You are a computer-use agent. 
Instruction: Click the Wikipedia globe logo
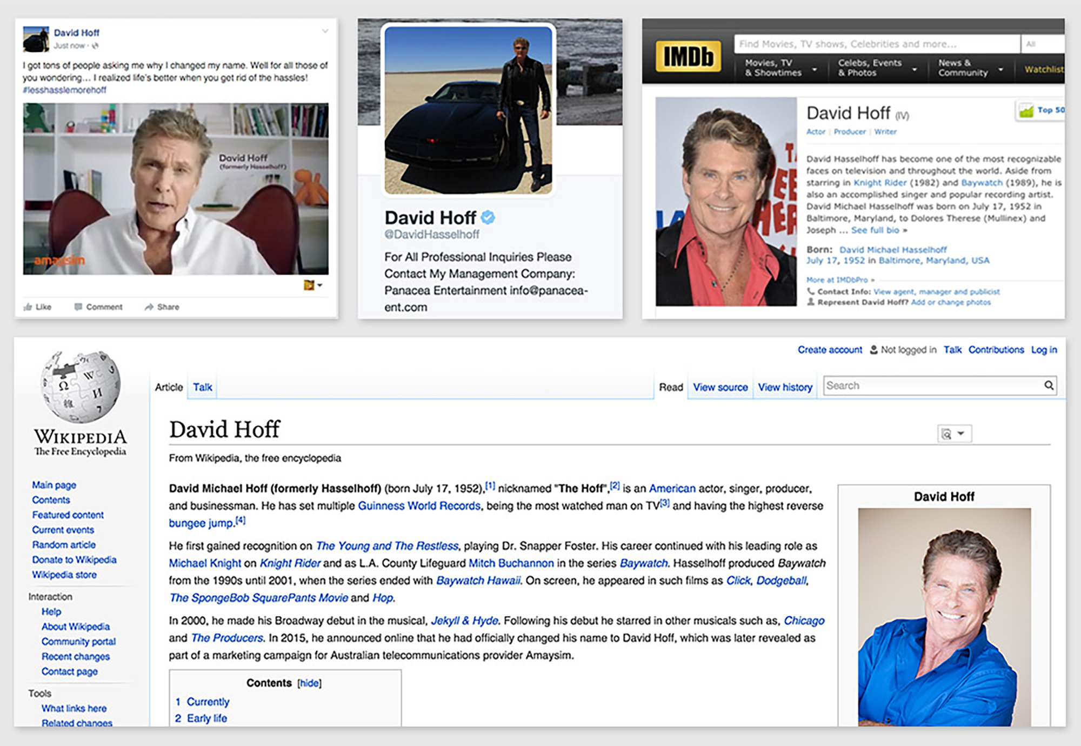[x=81, y=387]
